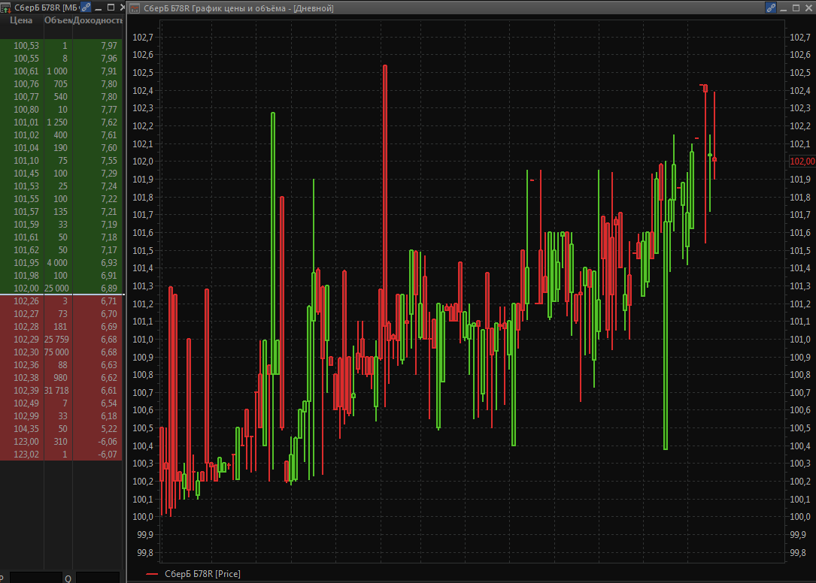Viewport: 816px width, 583px height.
Task: Select the bid price 101,10
Action: pos(26,161)
